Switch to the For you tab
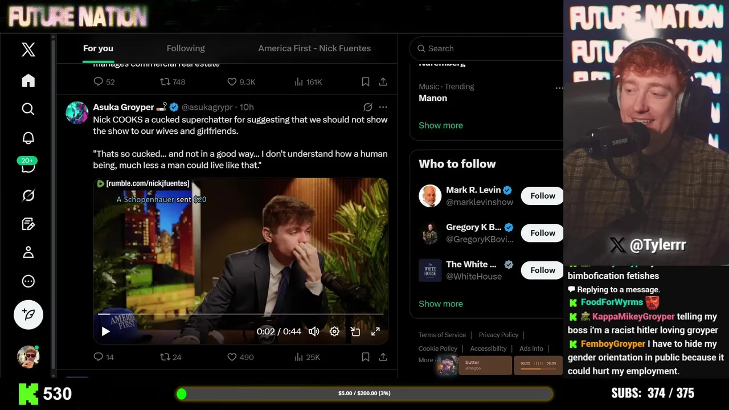Screen dimensions: 729x410 point(98,48)
